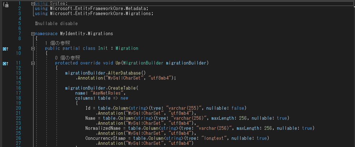Viewport: 355px width, 147px height.
Task: Click the 'Migration' base class name on line 9
Action: coord(127,48)
